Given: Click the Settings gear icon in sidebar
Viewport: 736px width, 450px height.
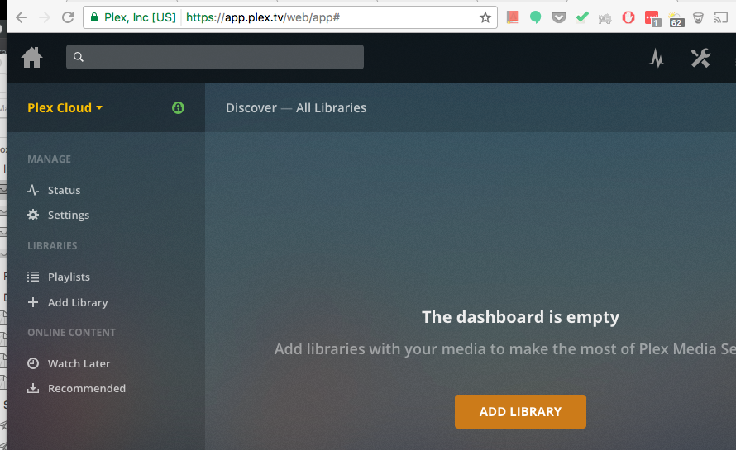Looking at the screenshot, I should pyautogui.click(x=33, y=215).
